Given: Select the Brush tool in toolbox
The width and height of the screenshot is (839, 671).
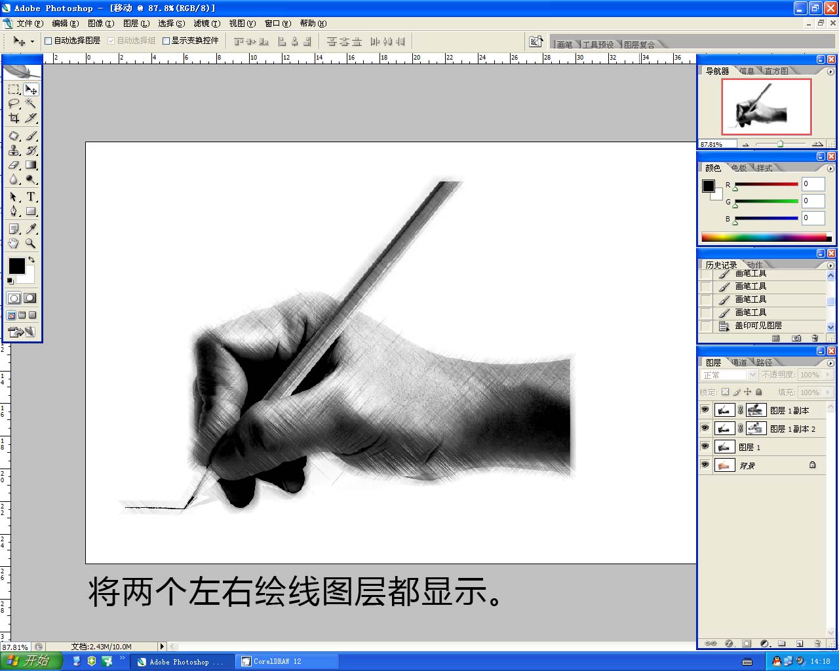Looking at the screenshot, I should point(31,136).
